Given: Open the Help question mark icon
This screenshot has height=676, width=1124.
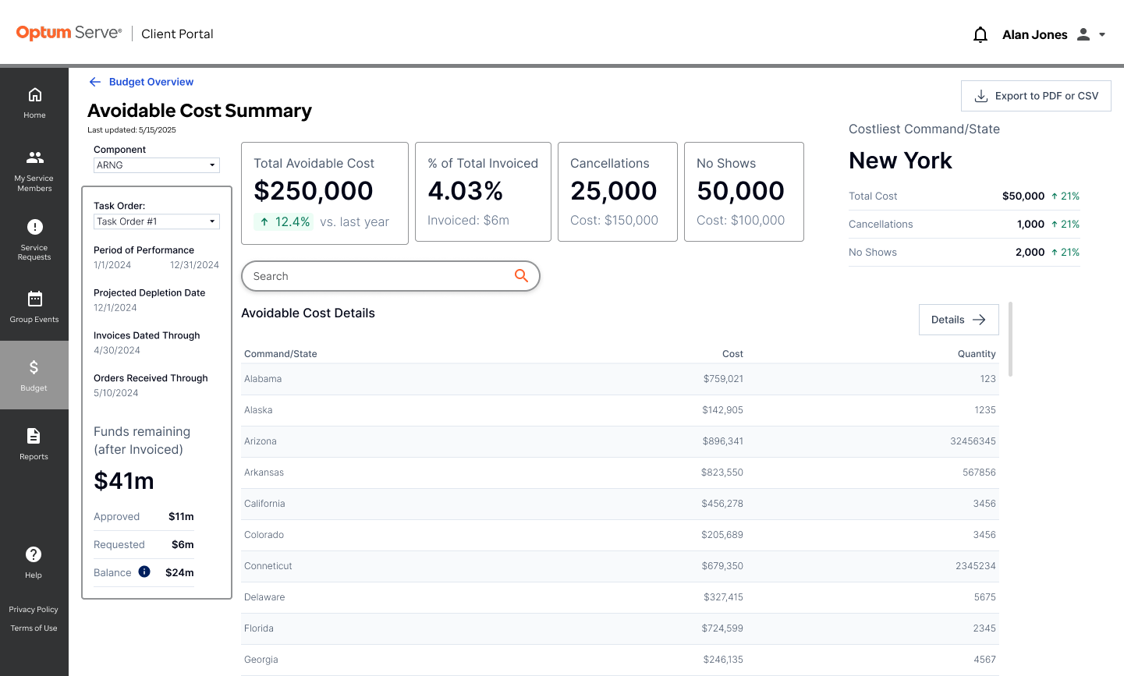Looking at the screenshot, I should 34,554.
